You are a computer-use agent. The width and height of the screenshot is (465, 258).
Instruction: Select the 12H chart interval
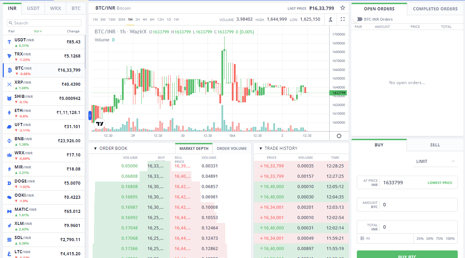[x=160, y=20]
